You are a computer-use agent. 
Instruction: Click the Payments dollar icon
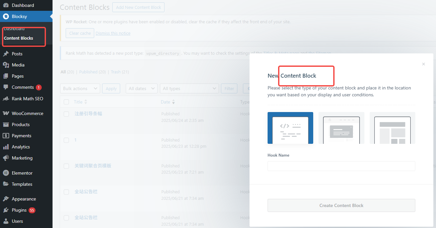(6, 136)
